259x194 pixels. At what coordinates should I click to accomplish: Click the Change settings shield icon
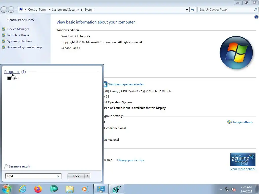(x=229, y=122)
